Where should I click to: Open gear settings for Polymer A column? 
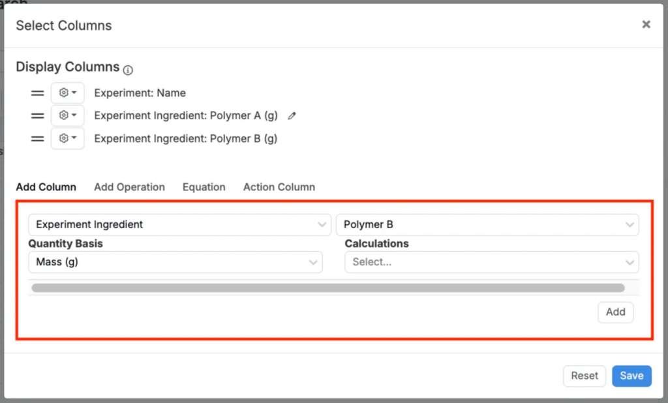click(67, 116)
